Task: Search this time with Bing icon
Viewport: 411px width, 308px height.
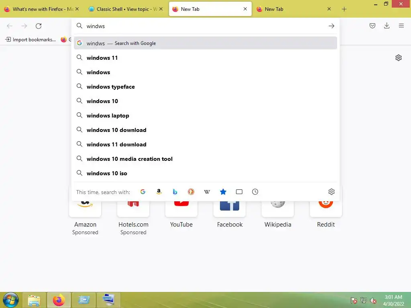Action: click(175, 192)
